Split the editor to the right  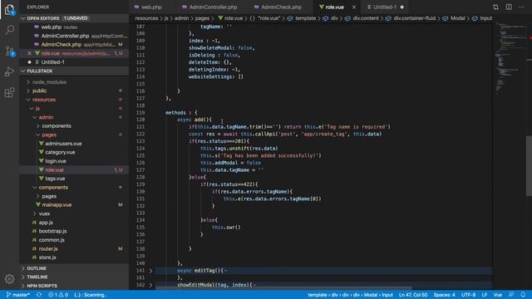point(509,7)
